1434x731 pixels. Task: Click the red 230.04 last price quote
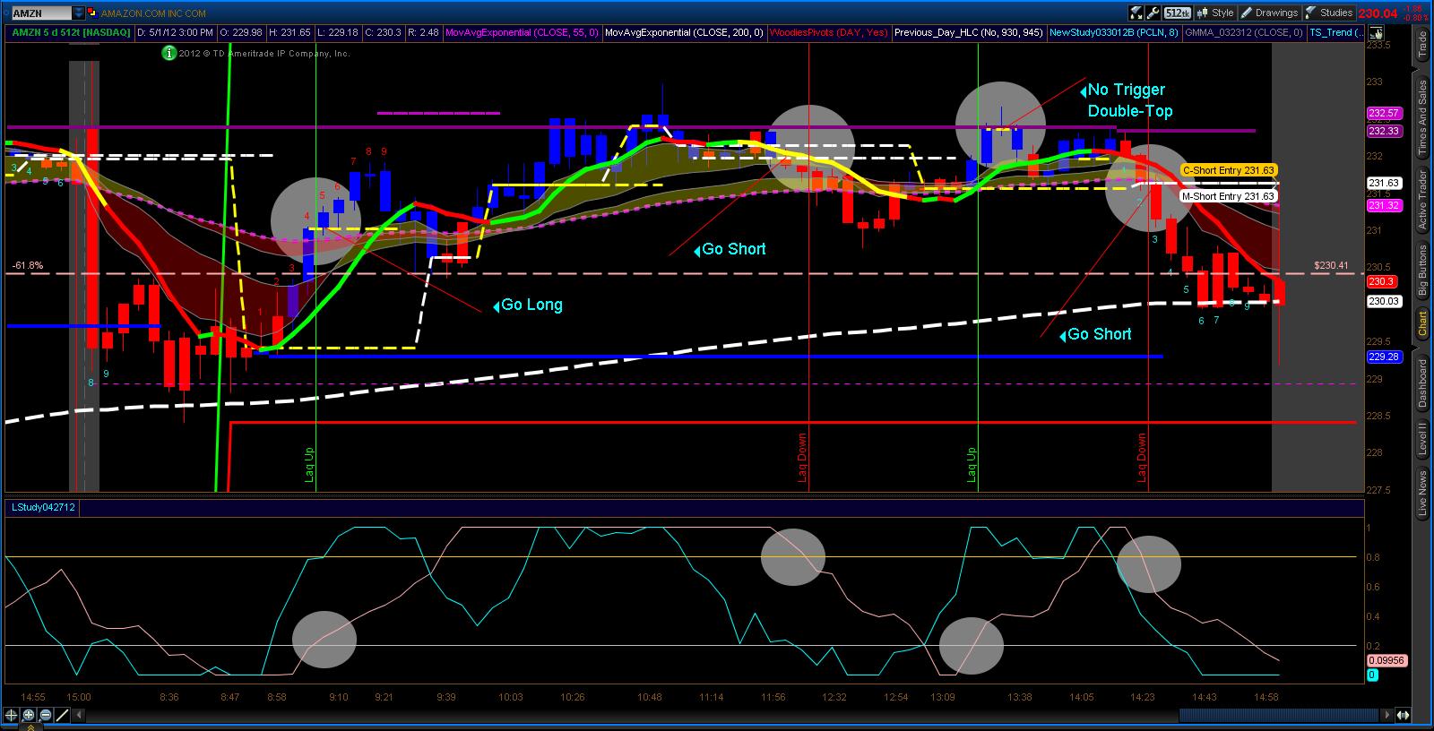pos(1378,13)
